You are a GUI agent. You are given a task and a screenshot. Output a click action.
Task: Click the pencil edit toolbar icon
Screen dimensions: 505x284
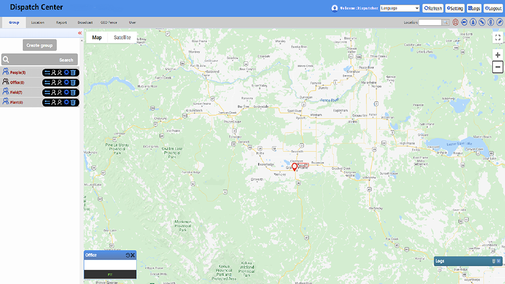click(500, 22)
